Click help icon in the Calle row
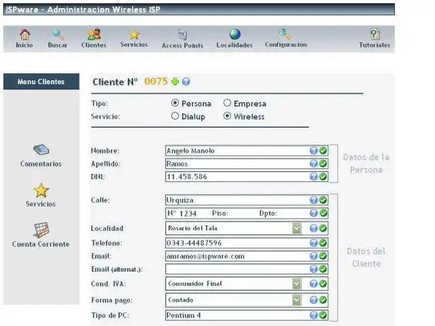This screenshot has height=326, width=435. 313,200
